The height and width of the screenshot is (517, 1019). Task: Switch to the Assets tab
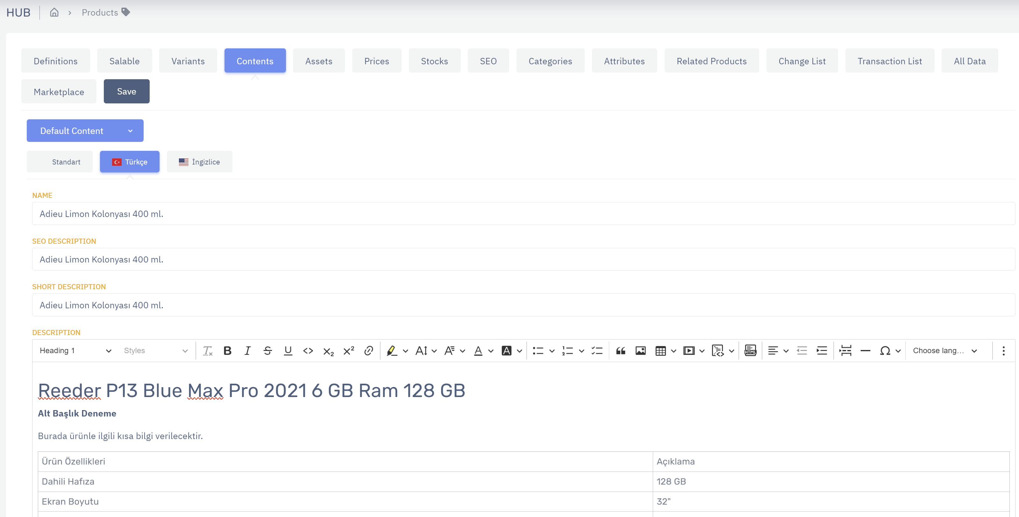(x=319, y=61)
